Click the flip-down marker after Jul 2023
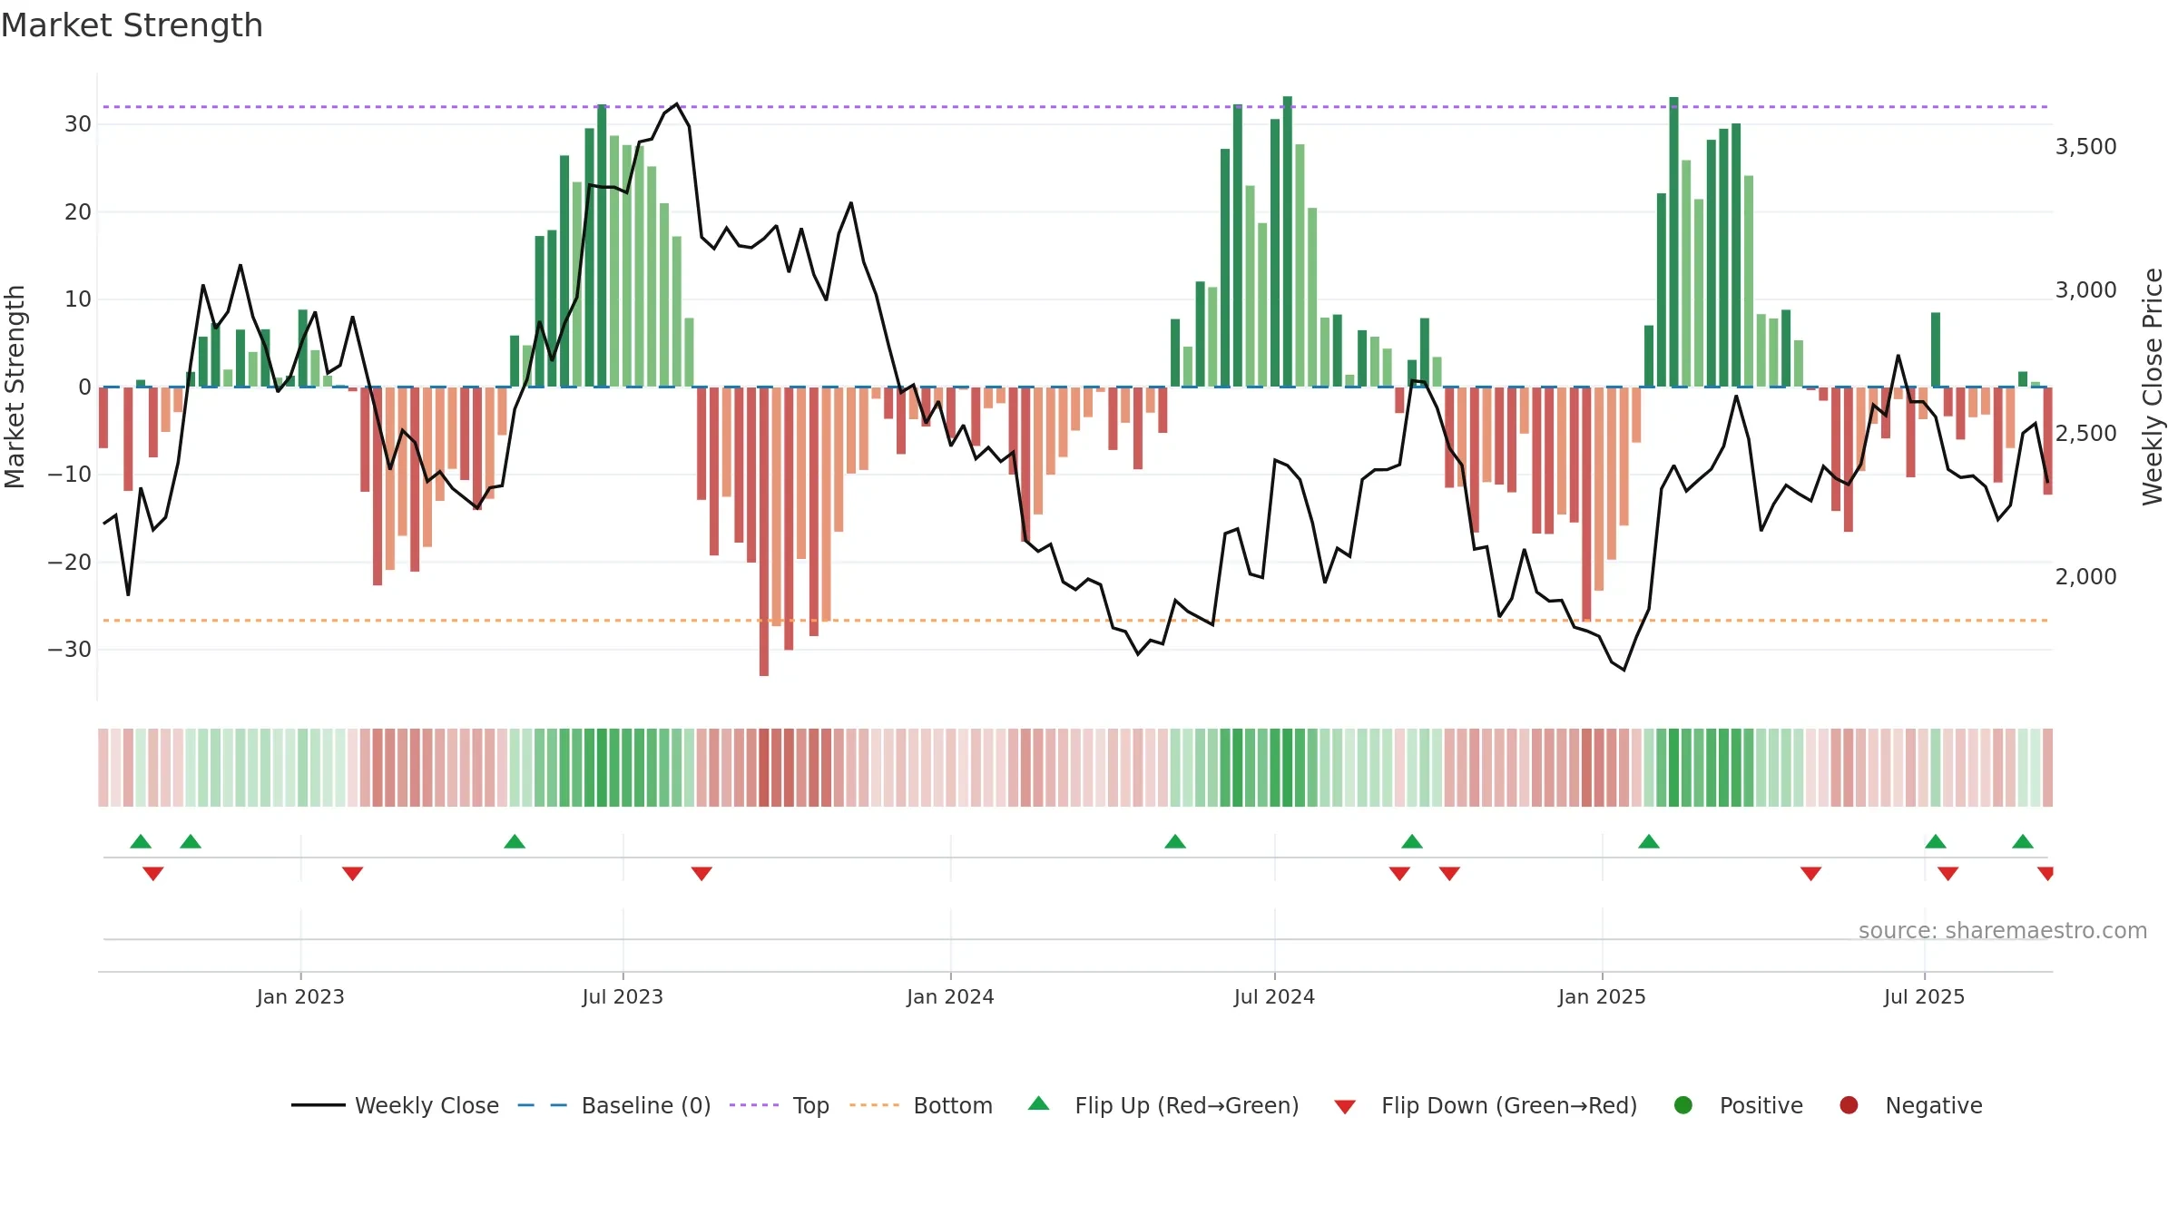The image size is (2178, 1225). (x=701, y=873)
